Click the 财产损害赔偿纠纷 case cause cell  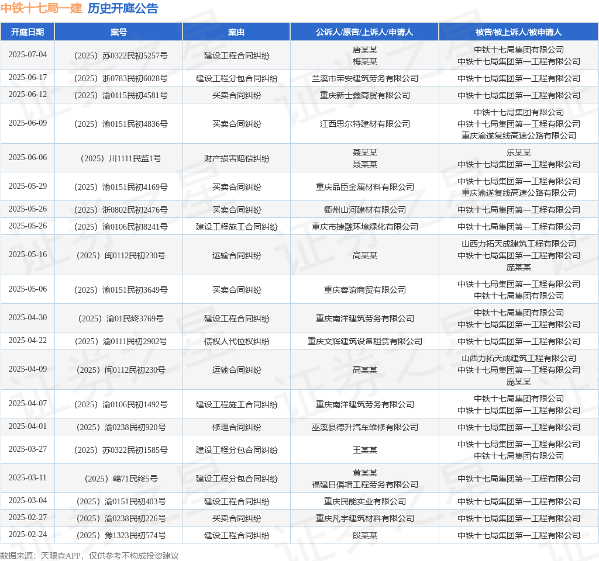tap(236, 158)
